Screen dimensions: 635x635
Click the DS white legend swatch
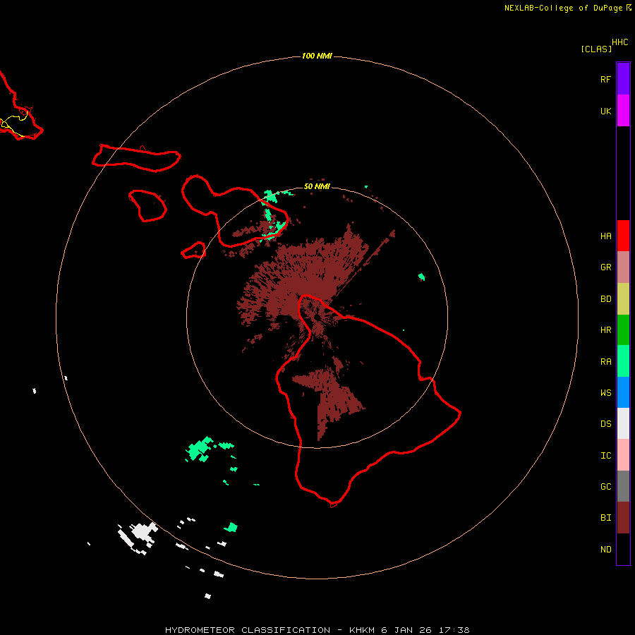[623, 423]
